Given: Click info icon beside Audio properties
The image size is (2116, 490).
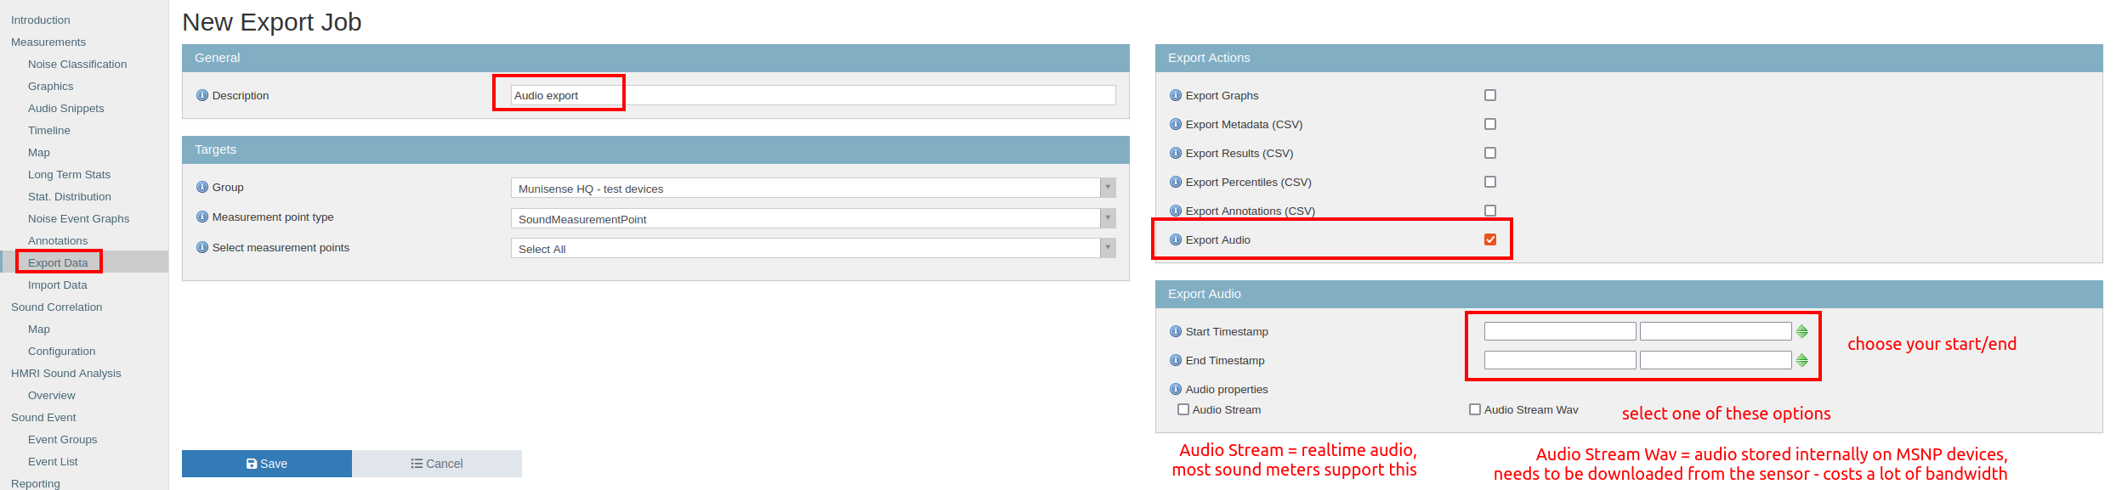Looking at the screenshot, I should click(1176, 389).
